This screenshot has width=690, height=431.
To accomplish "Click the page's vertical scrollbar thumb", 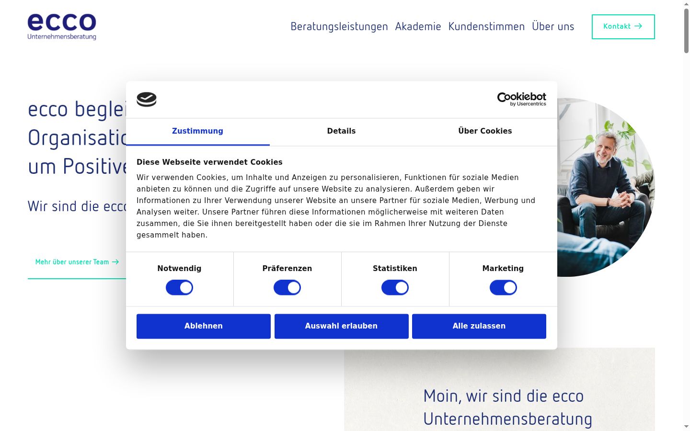I will (x=687, y=30).
